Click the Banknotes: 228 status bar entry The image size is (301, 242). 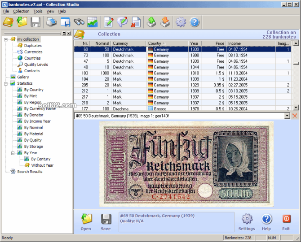pos(239,238)
